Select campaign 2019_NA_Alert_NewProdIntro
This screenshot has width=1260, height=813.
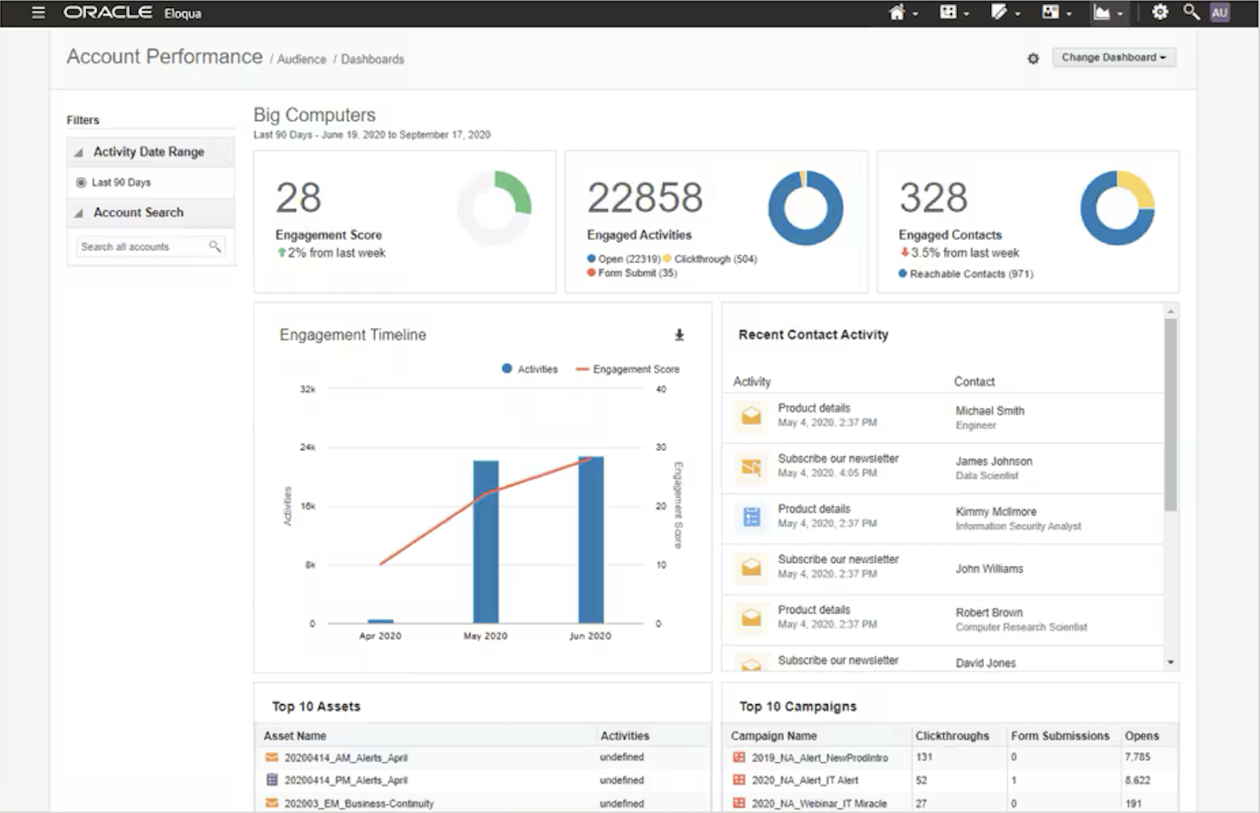[820, 758]
